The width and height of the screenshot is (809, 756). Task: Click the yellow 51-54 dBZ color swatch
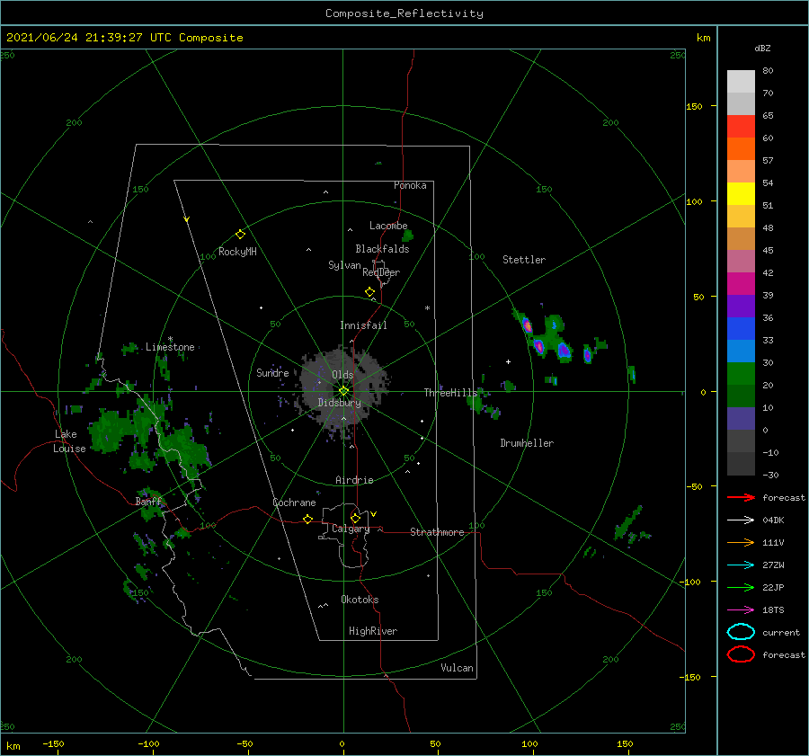tap(741, 193)
